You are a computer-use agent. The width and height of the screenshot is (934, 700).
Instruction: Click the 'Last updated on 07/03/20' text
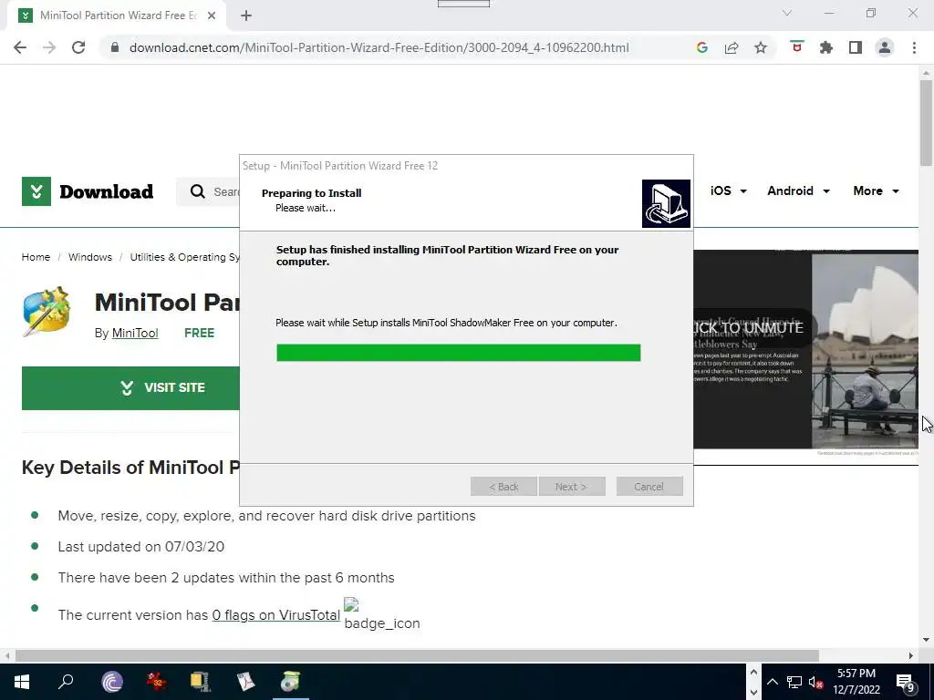click(141, 547)
